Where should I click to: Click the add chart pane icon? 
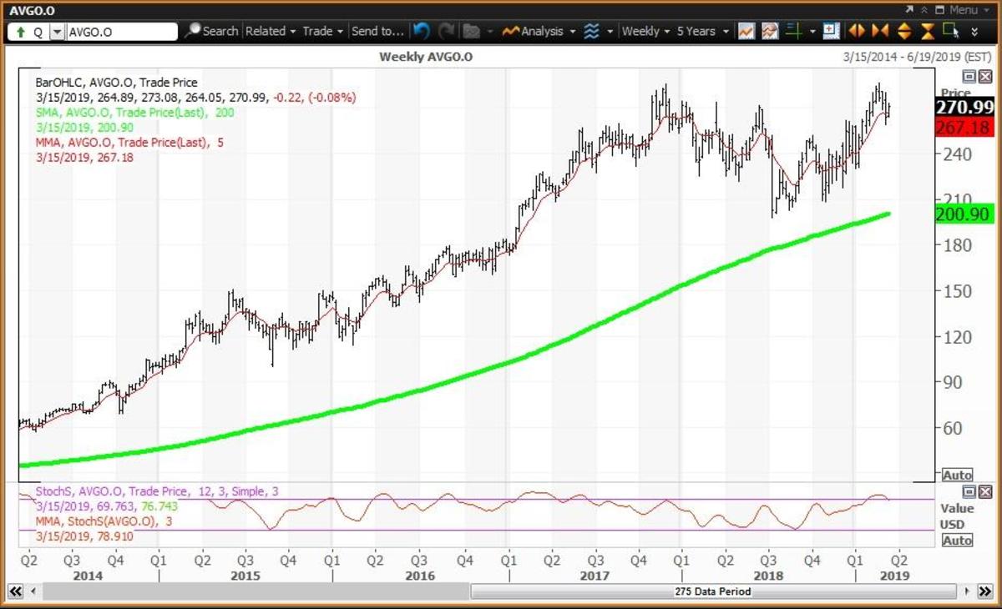coord(831,31)
